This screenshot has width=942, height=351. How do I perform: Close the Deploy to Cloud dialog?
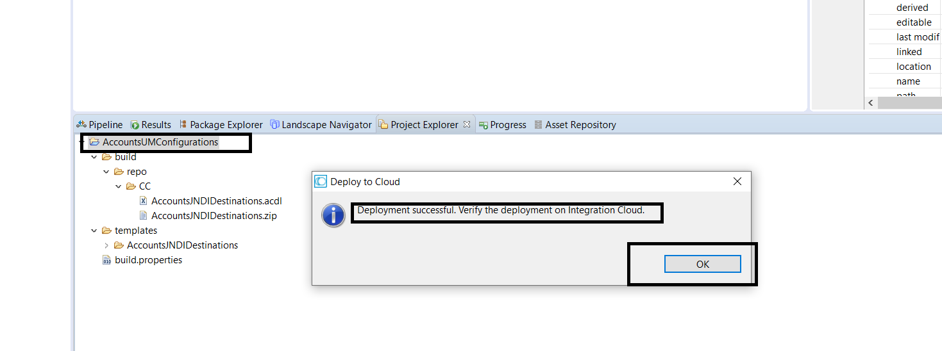click(x=737, y=181)
